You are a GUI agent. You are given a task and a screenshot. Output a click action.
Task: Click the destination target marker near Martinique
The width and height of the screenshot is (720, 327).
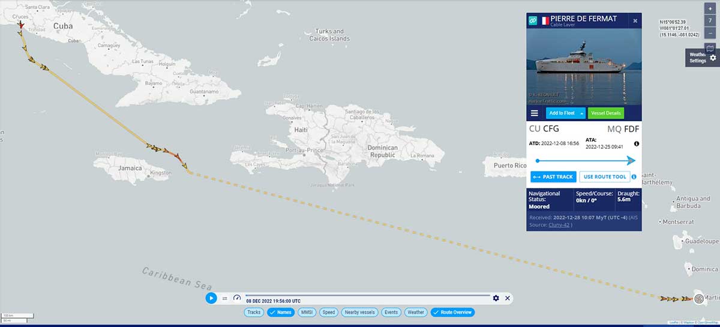point(698,298)
